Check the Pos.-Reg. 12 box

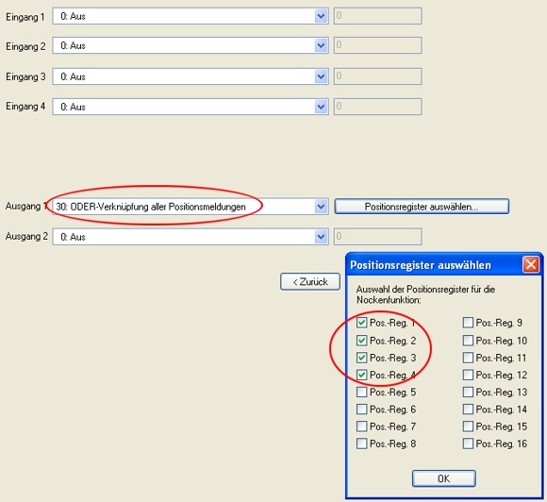(x=468, y=375)
